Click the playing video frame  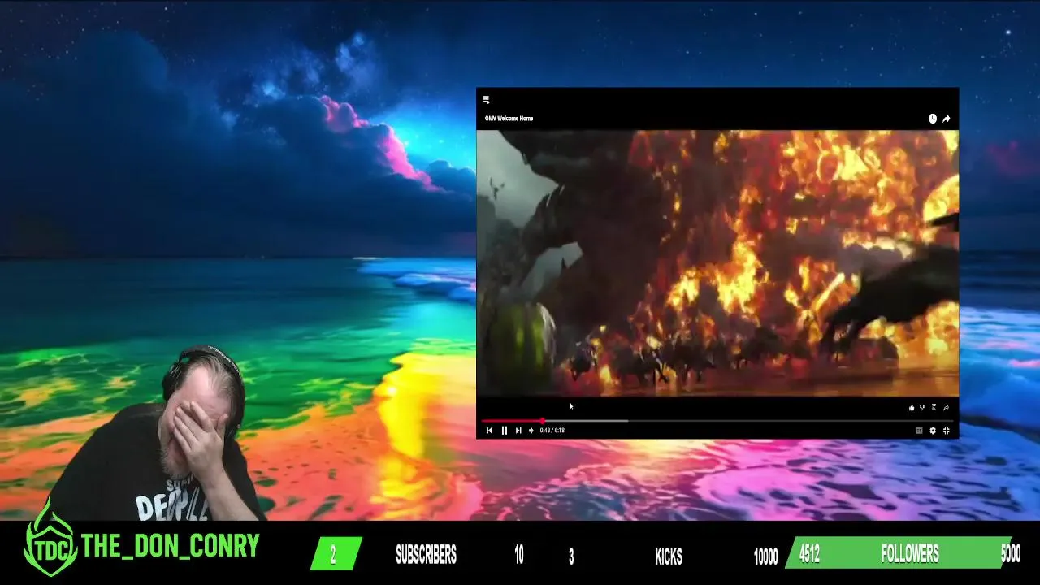717,263
